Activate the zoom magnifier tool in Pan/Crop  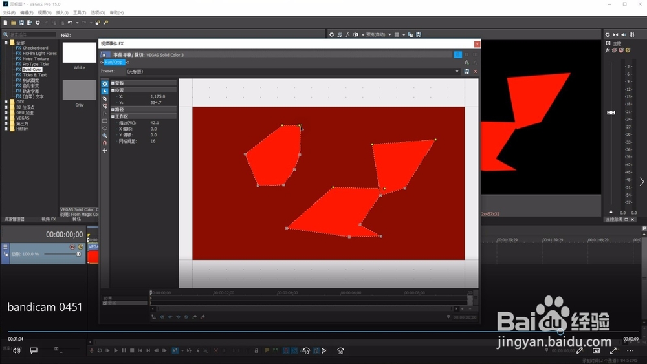105,136
